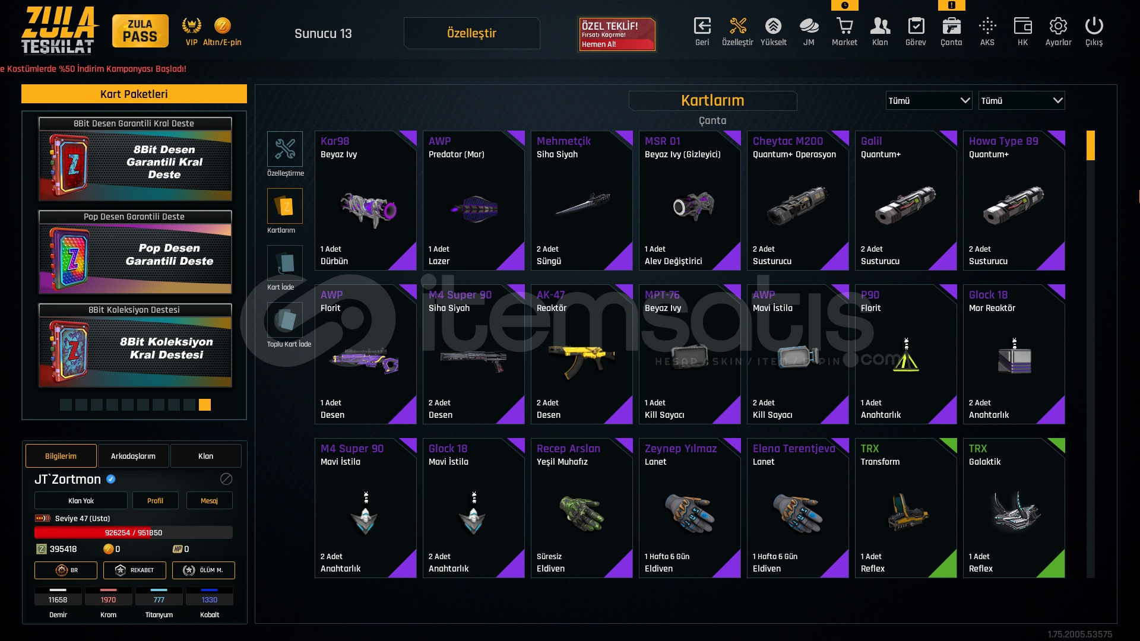Viewport: 1140px width, 641px height.
Task: Click the Görev checklist icon
Action: [x=916, y=27]
